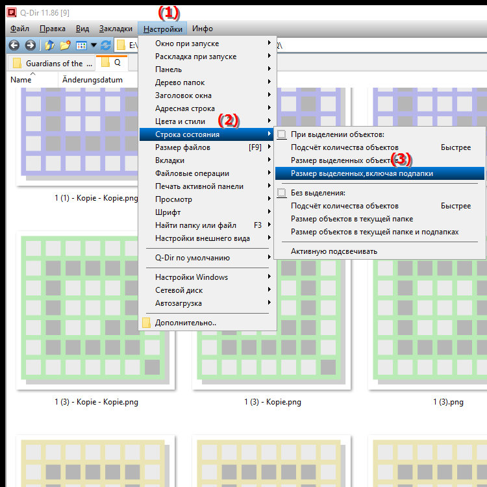This screenshot has width=487, height=487.
Task: Click folder icon beside Дополнительно..
Action: tap(146, 323)
